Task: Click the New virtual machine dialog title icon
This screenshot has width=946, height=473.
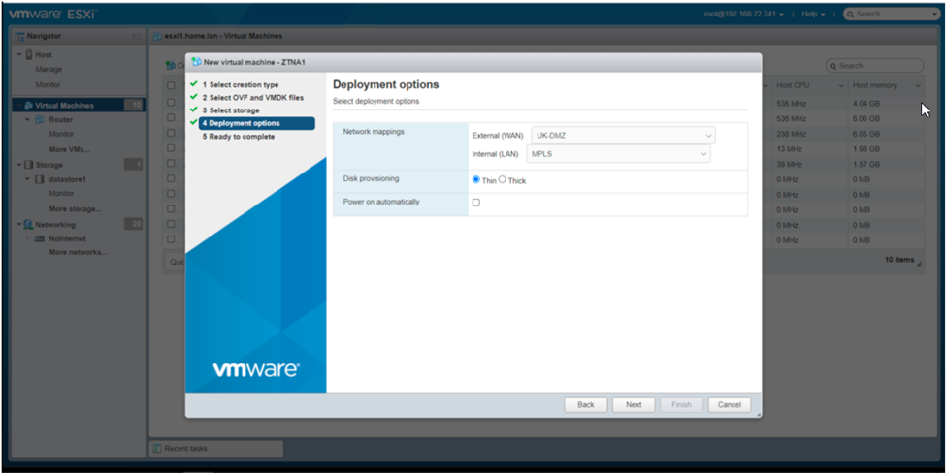Action: 196,62
